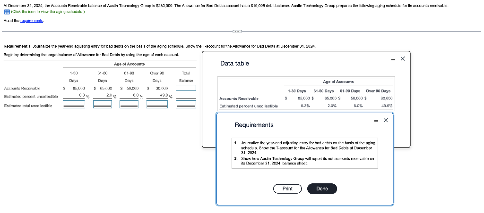Close the Data table dialog
484x213 pixels.
tap(402, 59)
